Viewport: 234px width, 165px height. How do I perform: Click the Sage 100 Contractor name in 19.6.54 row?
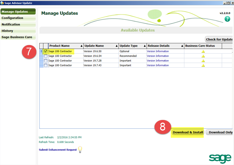tap(60, 56)
